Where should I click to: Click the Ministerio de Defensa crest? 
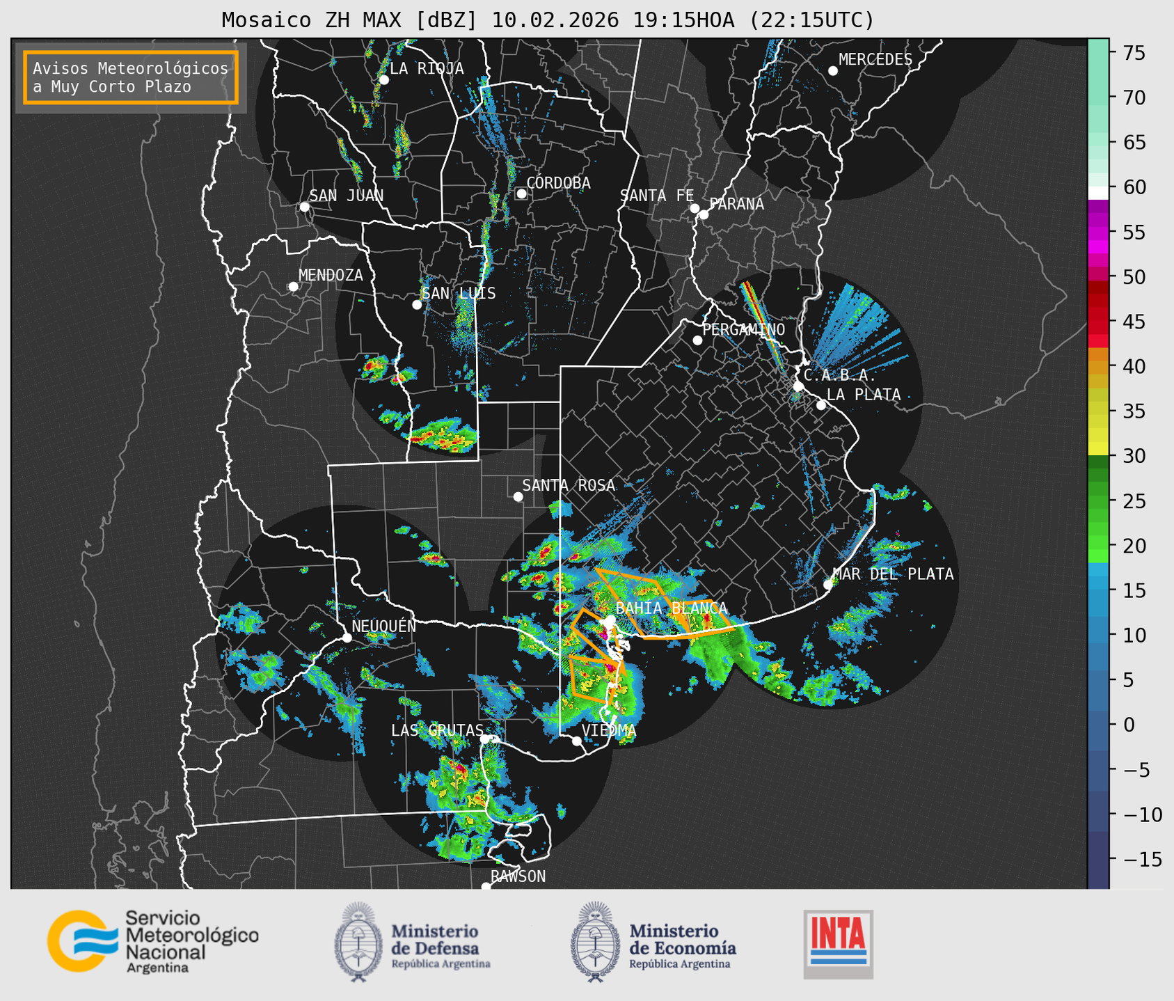[359, 941]
